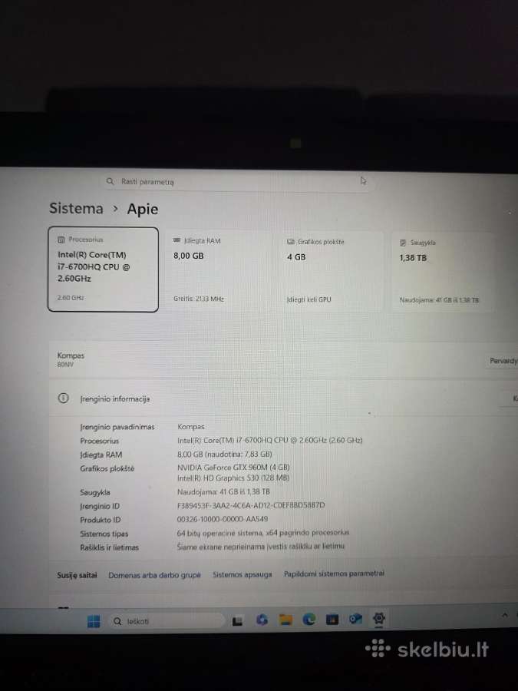Screen dimensions: 518x691
Task: Select the Saugykla row Naudojama 41 GB value
Action: tap(223, 491)
